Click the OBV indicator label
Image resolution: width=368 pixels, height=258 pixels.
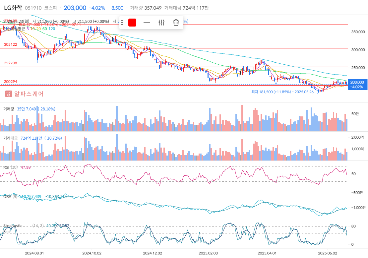(x=7, y=197)
